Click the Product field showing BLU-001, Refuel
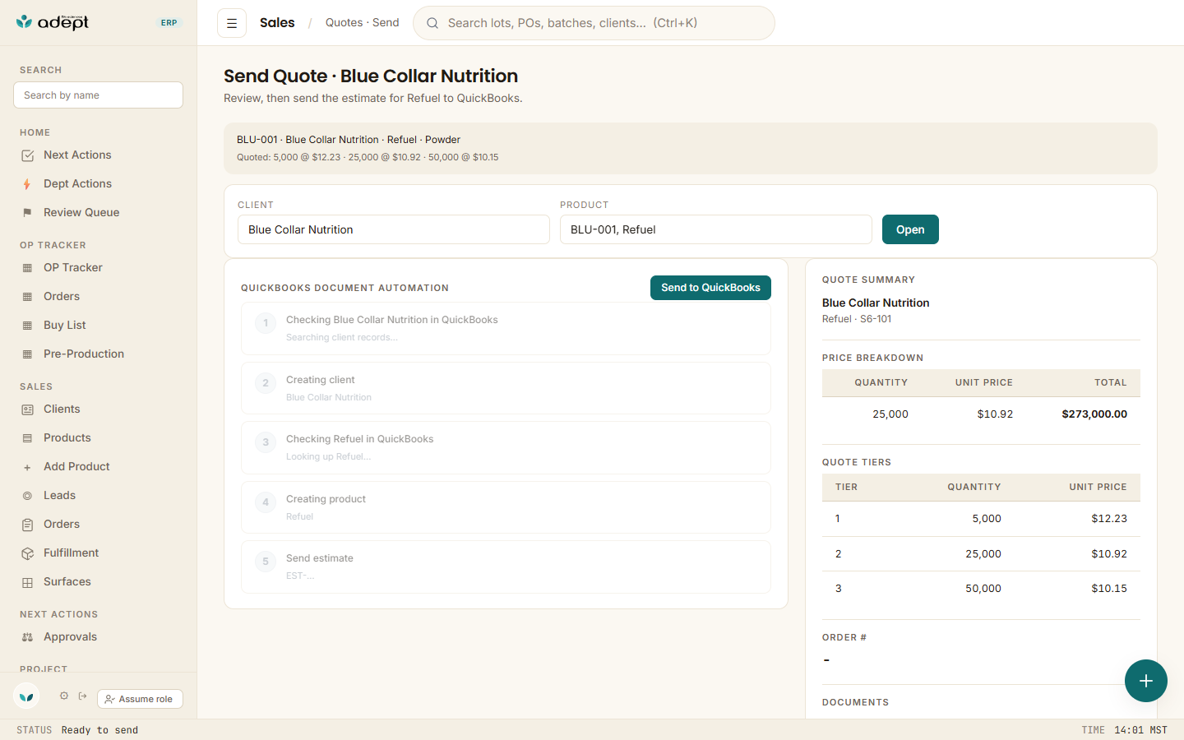 pyautogui.click(x=716, y=229)
